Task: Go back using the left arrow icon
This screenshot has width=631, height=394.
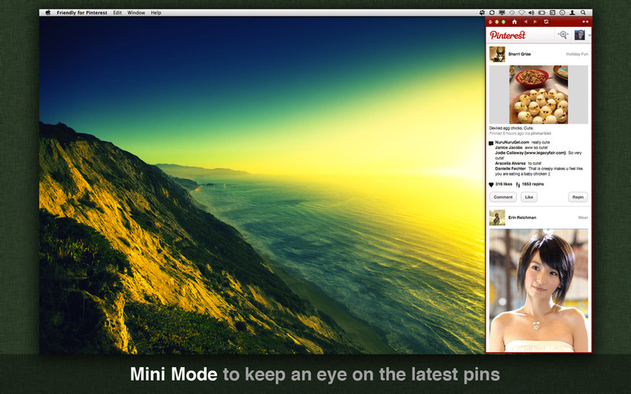Action: [525, 22]
